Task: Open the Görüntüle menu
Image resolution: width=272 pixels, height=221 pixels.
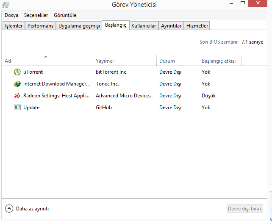Action: click(x=65, y=15)
